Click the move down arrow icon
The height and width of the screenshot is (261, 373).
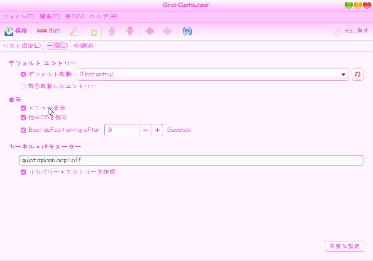(130, 31)
